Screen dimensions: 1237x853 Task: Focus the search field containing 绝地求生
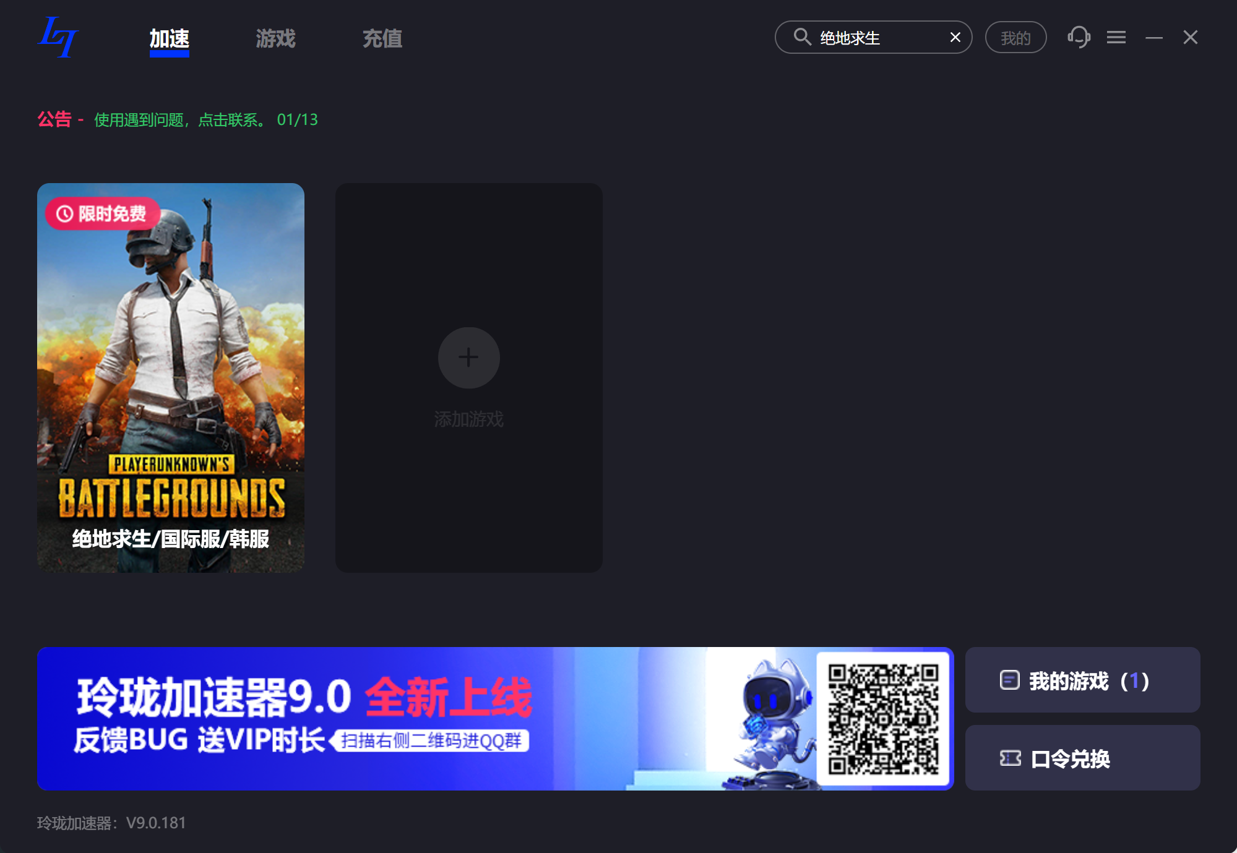point(873,38)
